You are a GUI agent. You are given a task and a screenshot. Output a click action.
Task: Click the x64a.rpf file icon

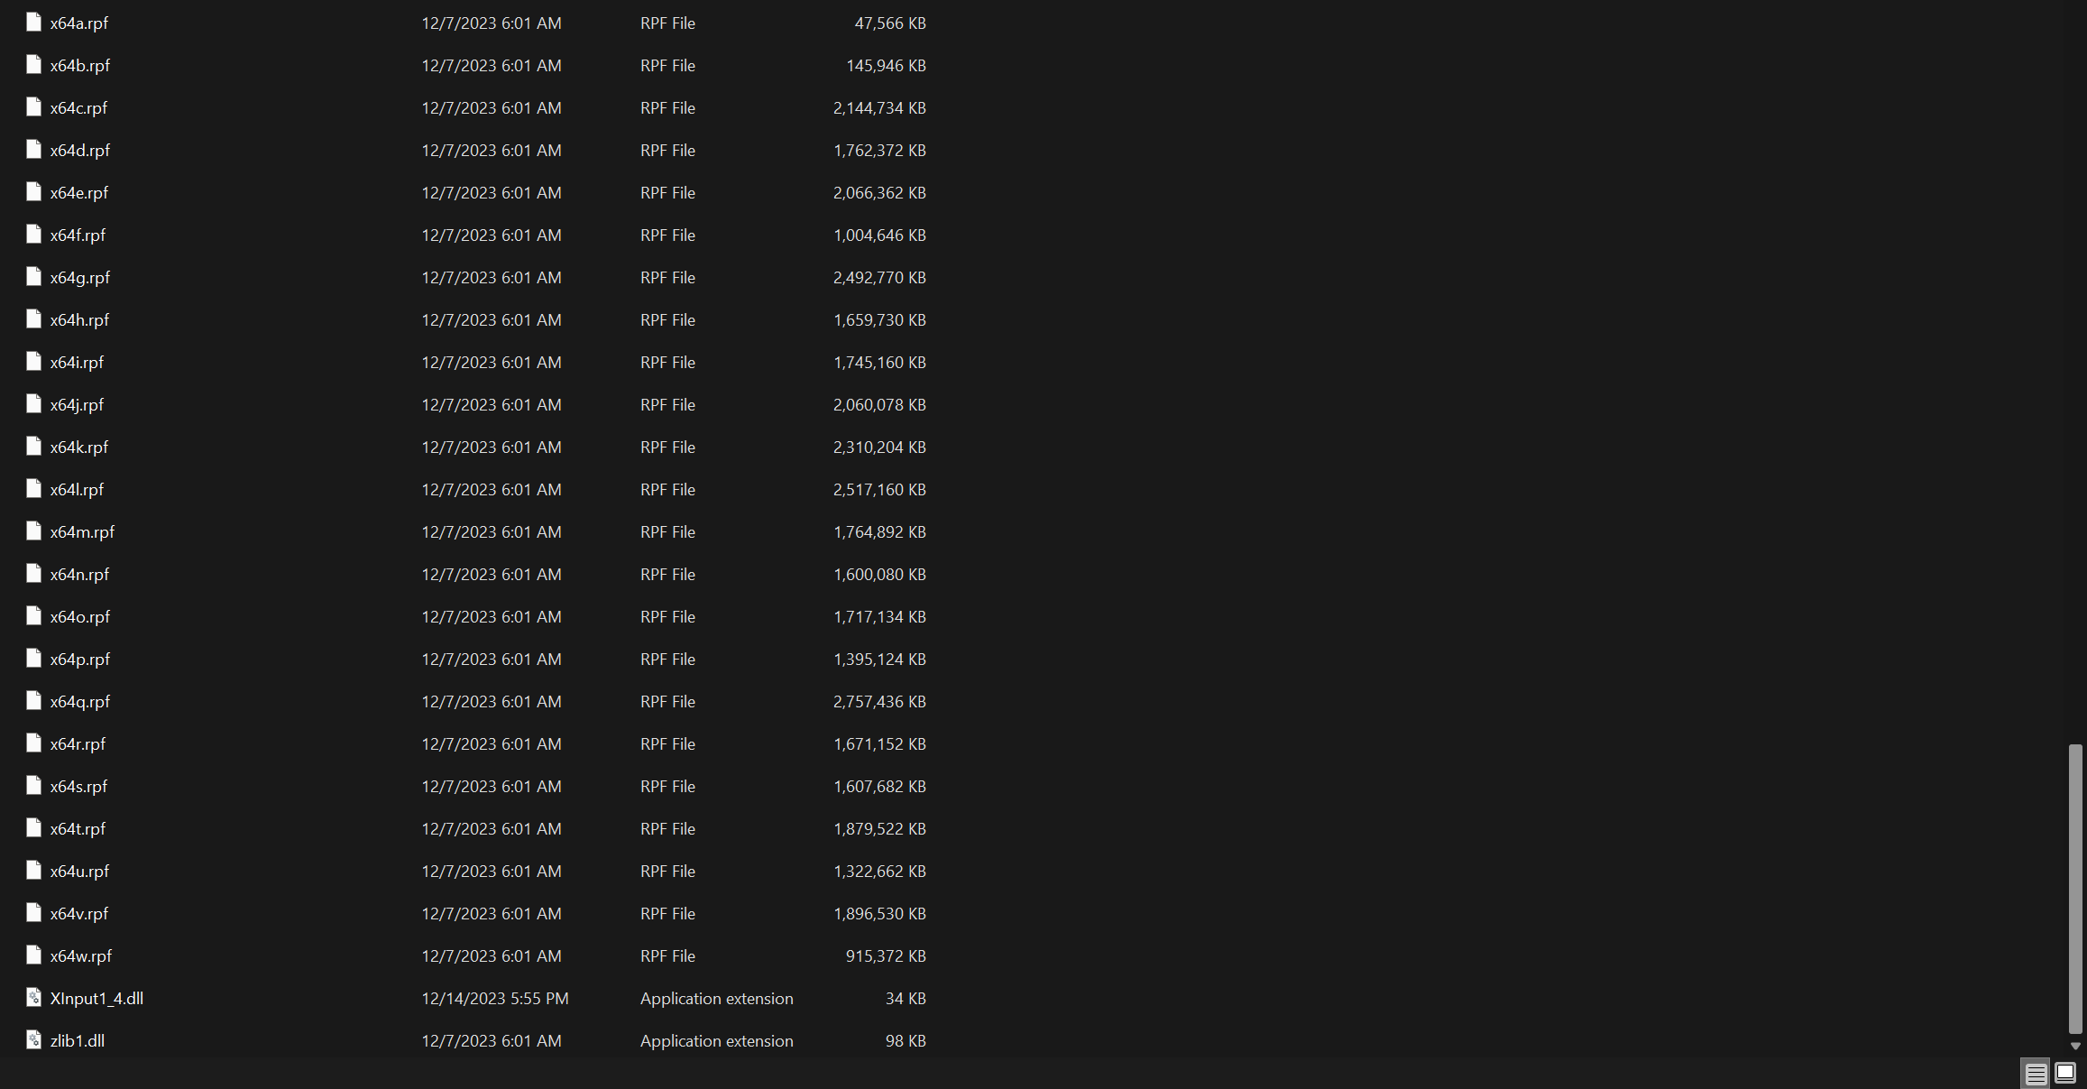tap(34, 23)
